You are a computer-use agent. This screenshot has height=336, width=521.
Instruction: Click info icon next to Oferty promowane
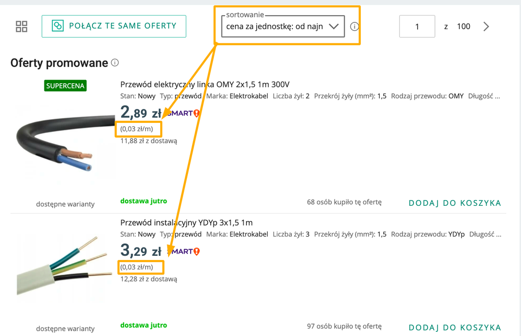click(115, 63)
